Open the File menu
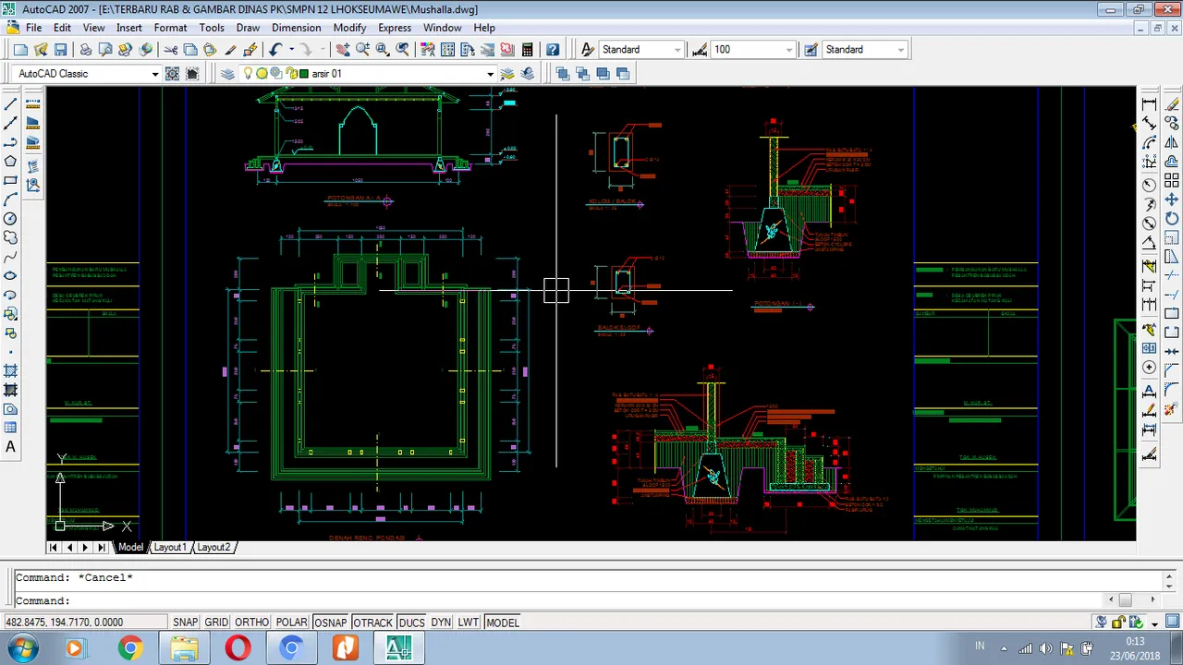The width and height of the screenshot is (1183, 665). click(33, 28)
